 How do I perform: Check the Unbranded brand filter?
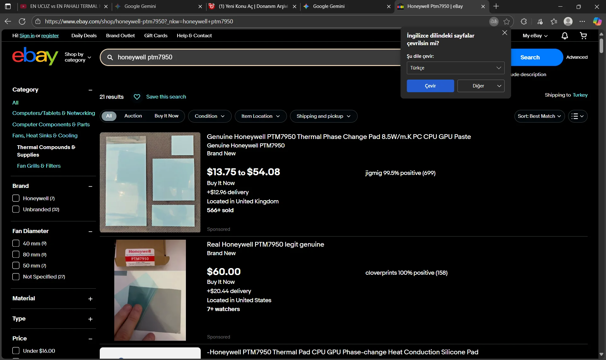pos(16,209)
